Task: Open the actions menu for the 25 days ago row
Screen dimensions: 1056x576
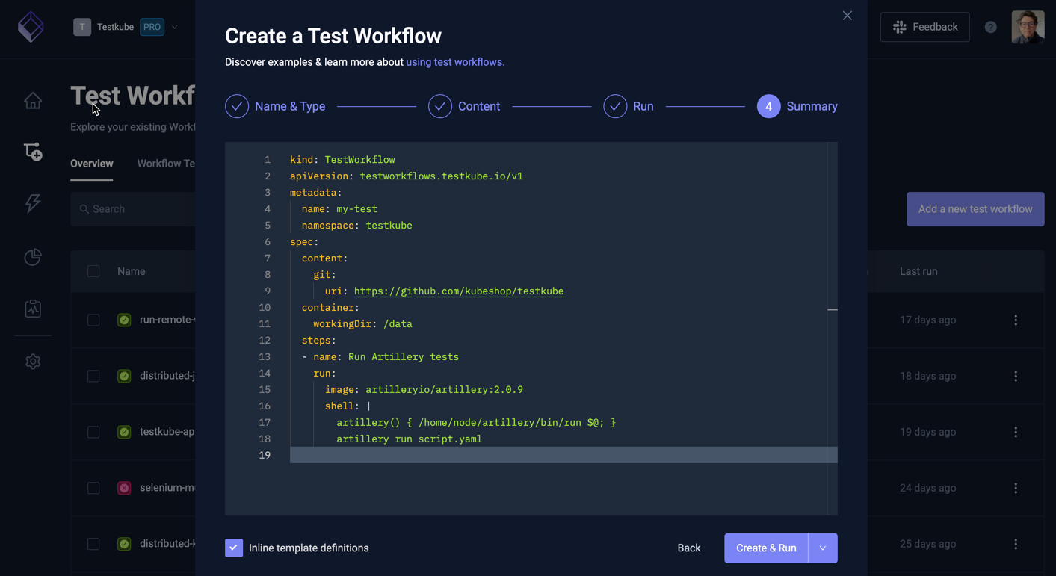Action: point(1016,544)
